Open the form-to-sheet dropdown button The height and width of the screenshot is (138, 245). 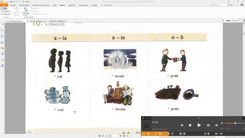coord(26,11)
